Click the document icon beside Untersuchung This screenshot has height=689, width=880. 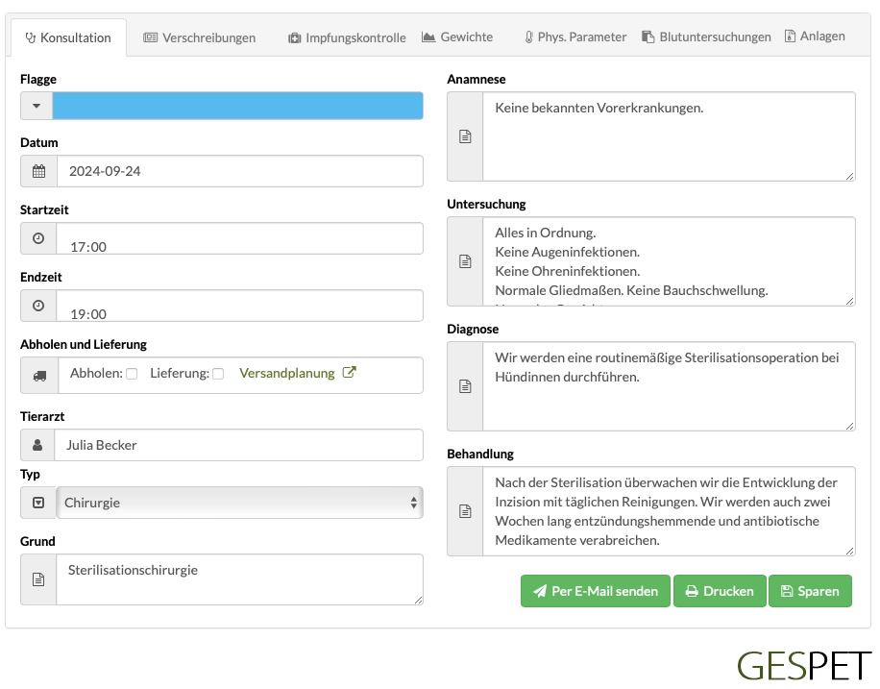pos(465,261)
